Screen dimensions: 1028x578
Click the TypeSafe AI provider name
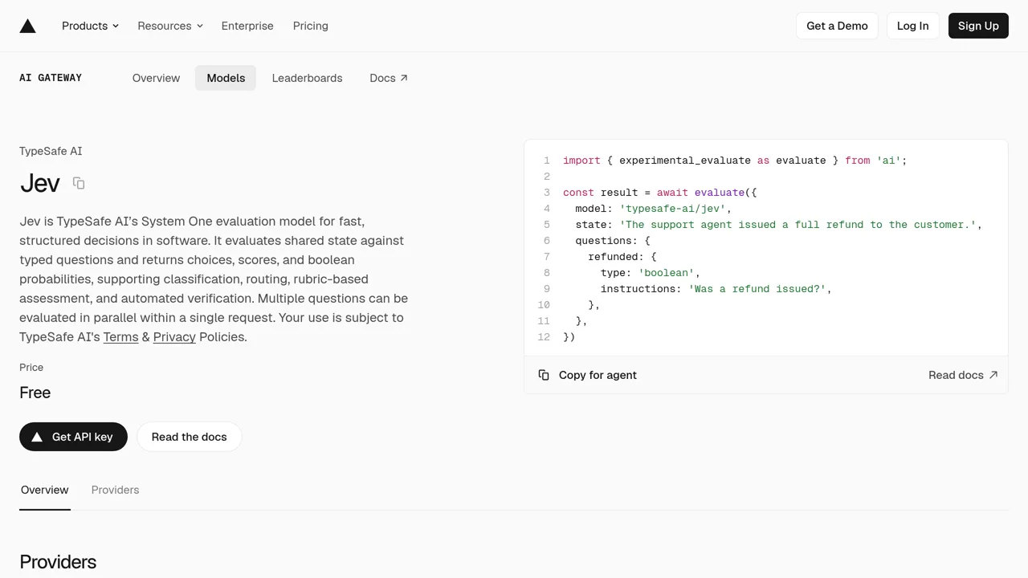click(51, 151)
